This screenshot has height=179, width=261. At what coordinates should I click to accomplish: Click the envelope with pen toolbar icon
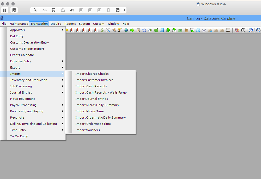click(237, 30)
